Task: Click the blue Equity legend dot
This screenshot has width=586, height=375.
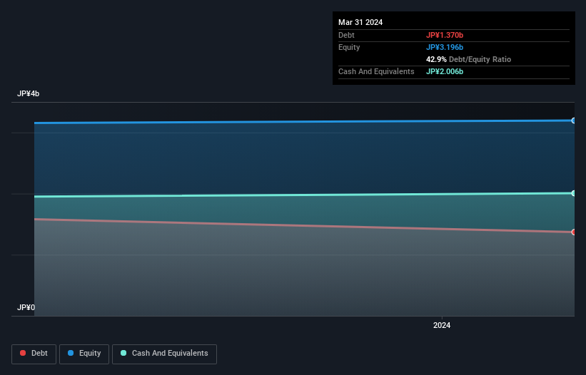Action: 71,353
